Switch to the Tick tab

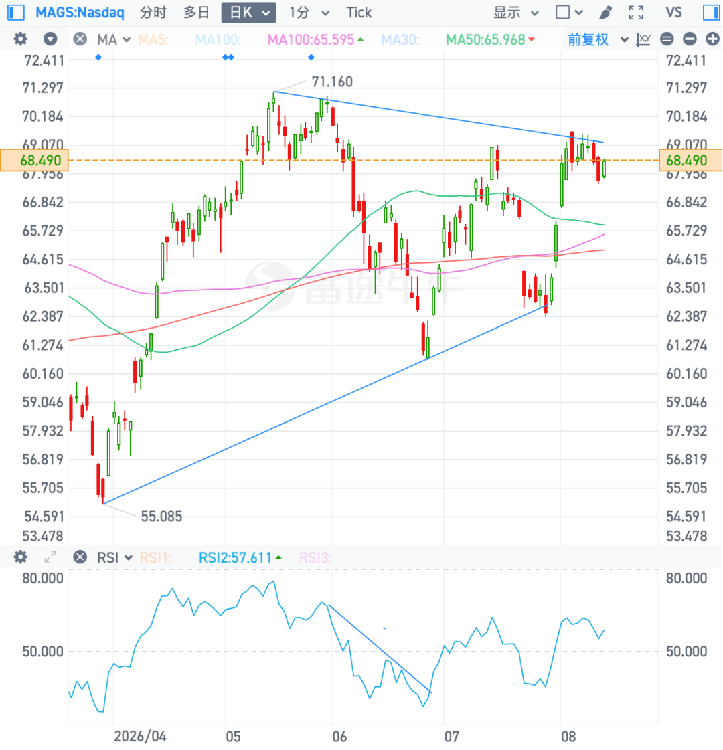(359, 13)
